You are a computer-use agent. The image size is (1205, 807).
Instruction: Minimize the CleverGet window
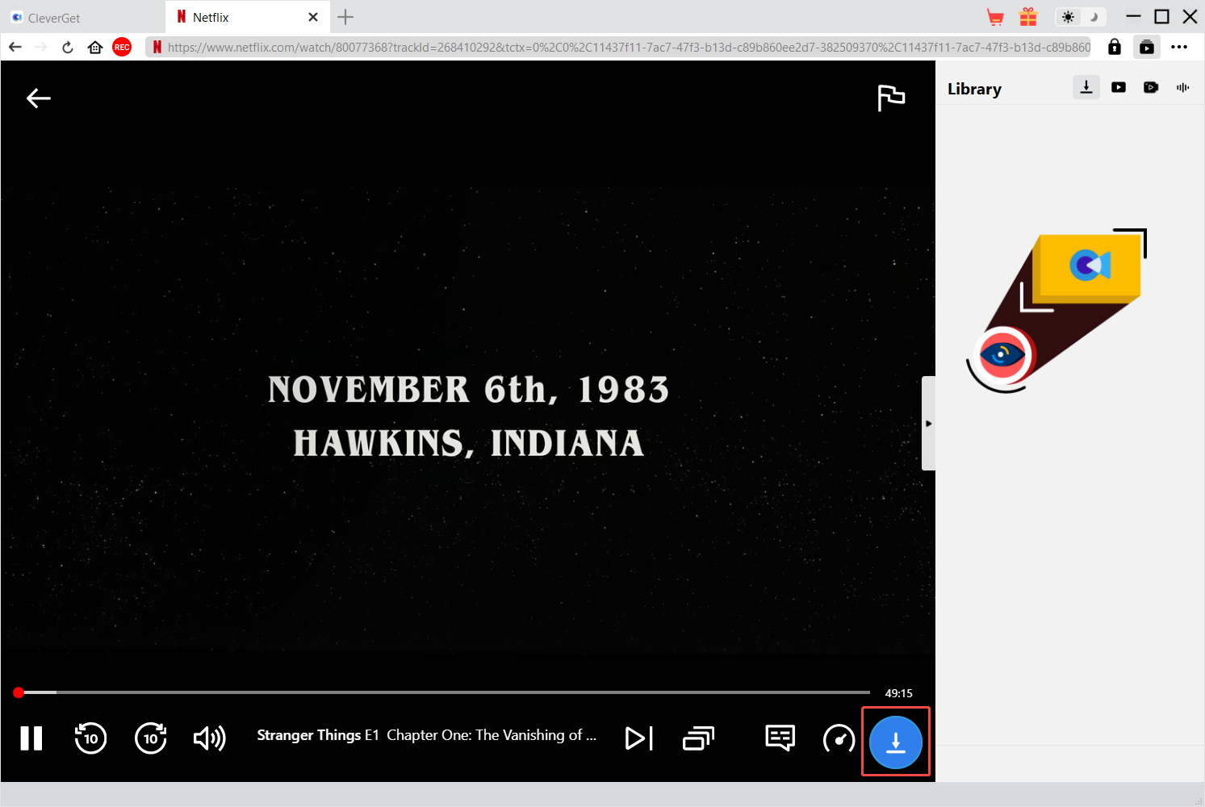point(1133,17)
